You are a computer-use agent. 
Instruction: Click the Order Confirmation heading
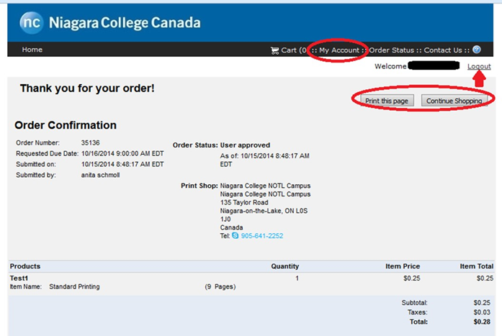pyautogui.click(x=66, y=125)
